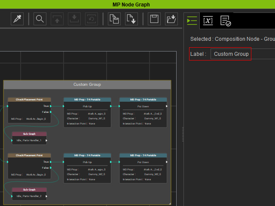Image resolution: width=275 pixels, height=206 pixels.
Task: Select top Check Placement Point node
Action: pyautogui.click(x=29, y=110)
